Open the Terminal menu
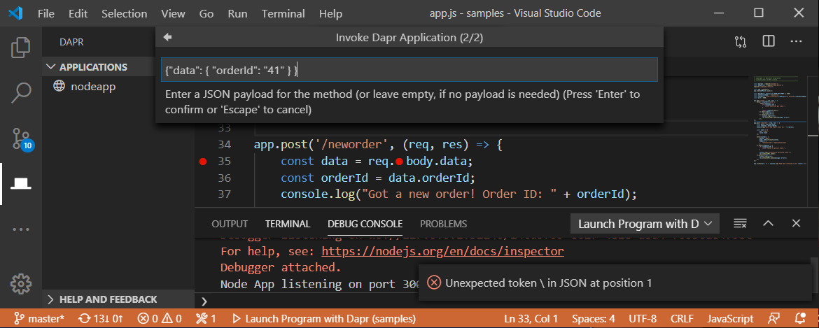 point(283,13)
